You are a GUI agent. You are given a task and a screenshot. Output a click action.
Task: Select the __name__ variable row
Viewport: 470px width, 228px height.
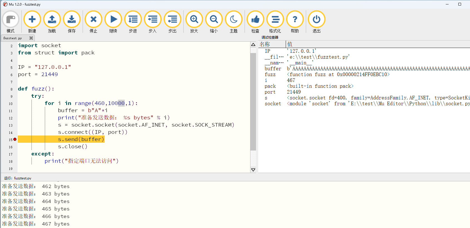(x=364, y=63)
